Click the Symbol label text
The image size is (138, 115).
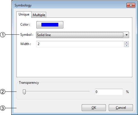tap(27, 35)
